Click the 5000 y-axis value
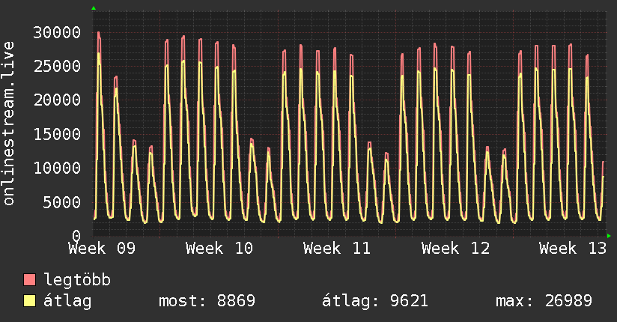The height and width of the screenshot is (322, 617). pyautogui.click(x=62, y=202)
